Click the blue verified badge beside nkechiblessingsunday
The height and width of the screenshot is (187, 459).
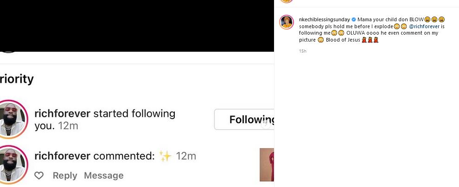tap(354, 20)
